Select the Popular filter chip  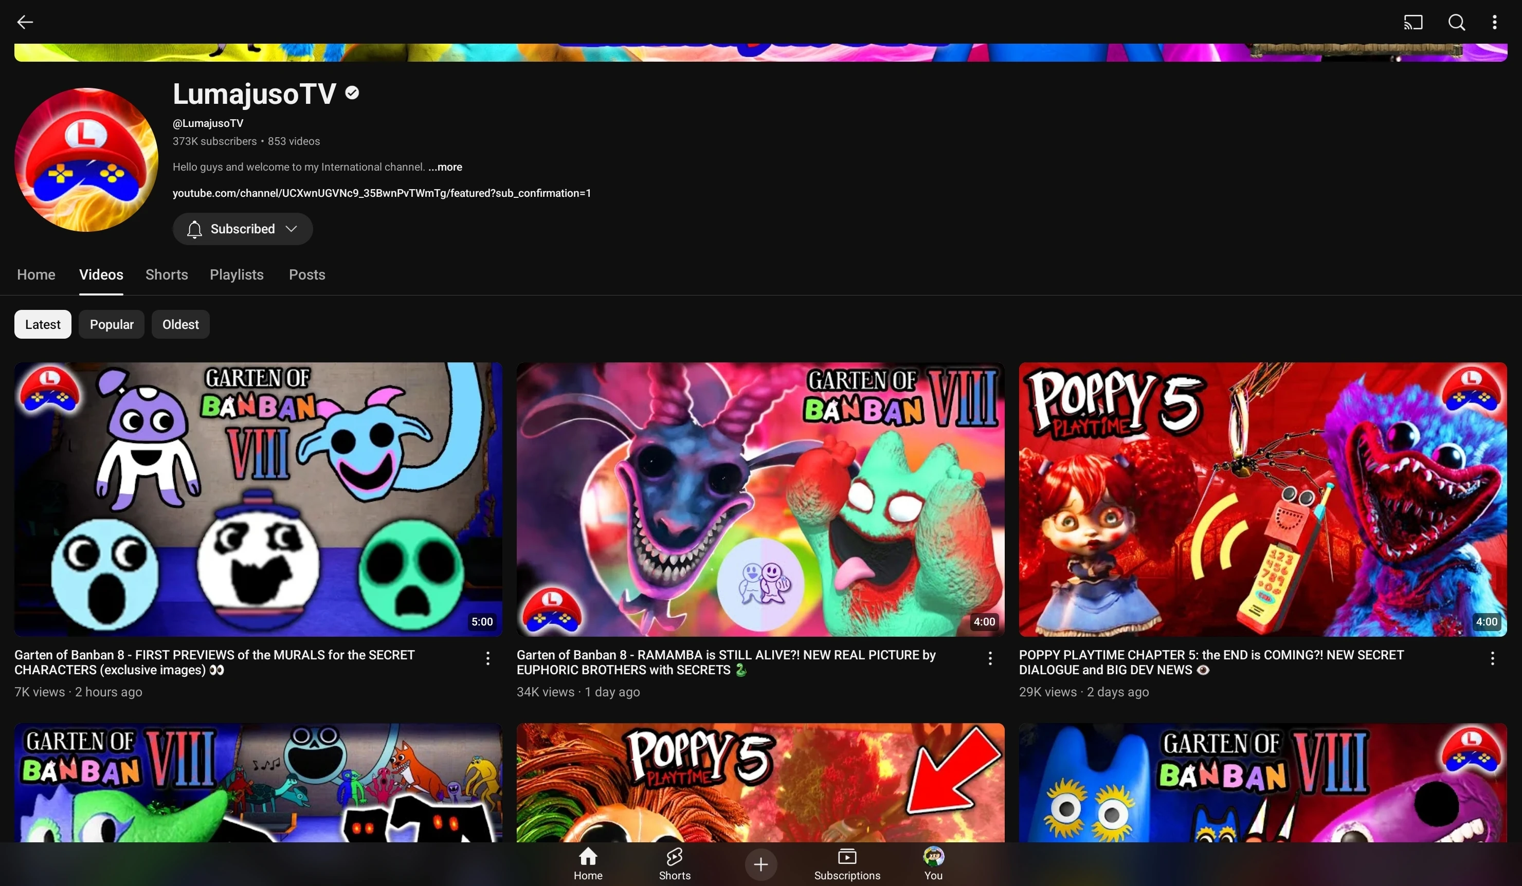coord(111,324)
